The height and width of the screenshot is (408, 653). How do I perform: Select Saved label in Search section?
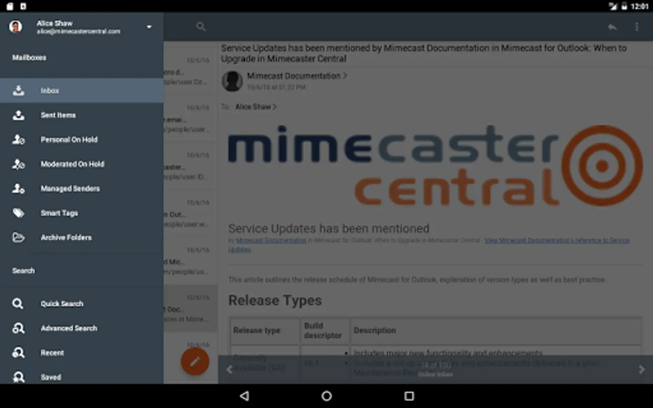point(51,377)
